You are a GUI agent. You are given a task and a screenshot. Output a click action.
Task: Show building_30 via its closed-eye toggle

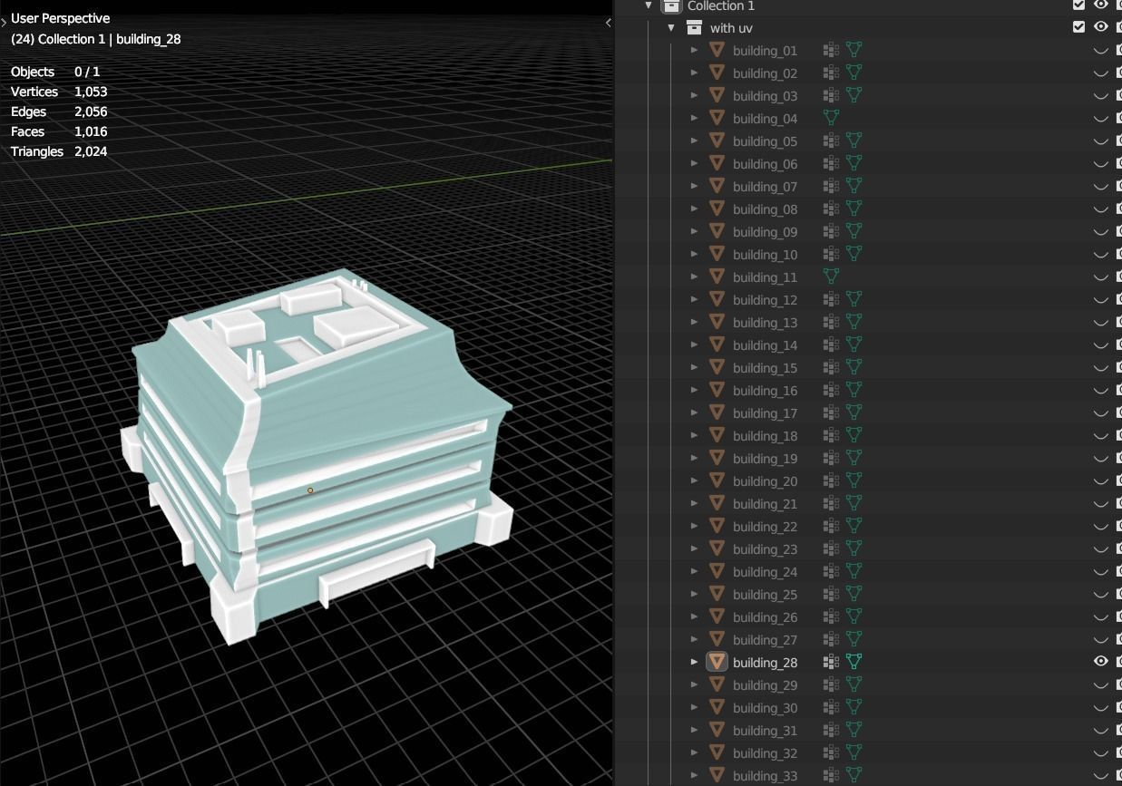[x=1101, y=708]
